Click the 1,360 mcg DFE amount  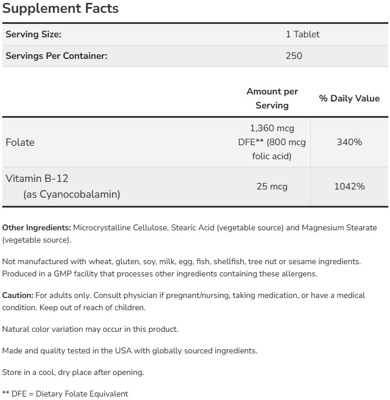tap(272, 142)
